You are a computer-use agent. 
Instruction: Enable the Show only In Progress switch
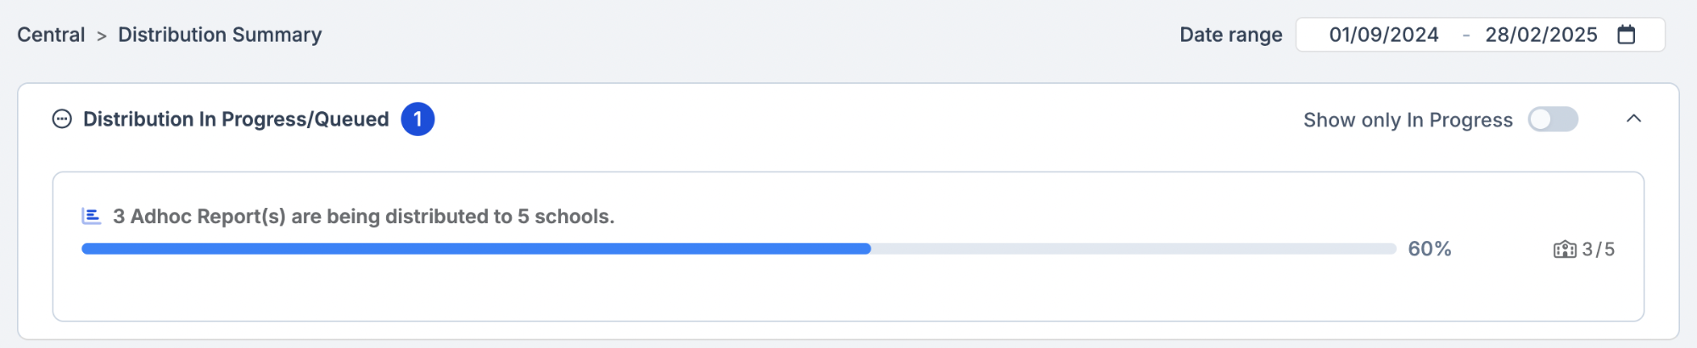tap(1552, 120)
